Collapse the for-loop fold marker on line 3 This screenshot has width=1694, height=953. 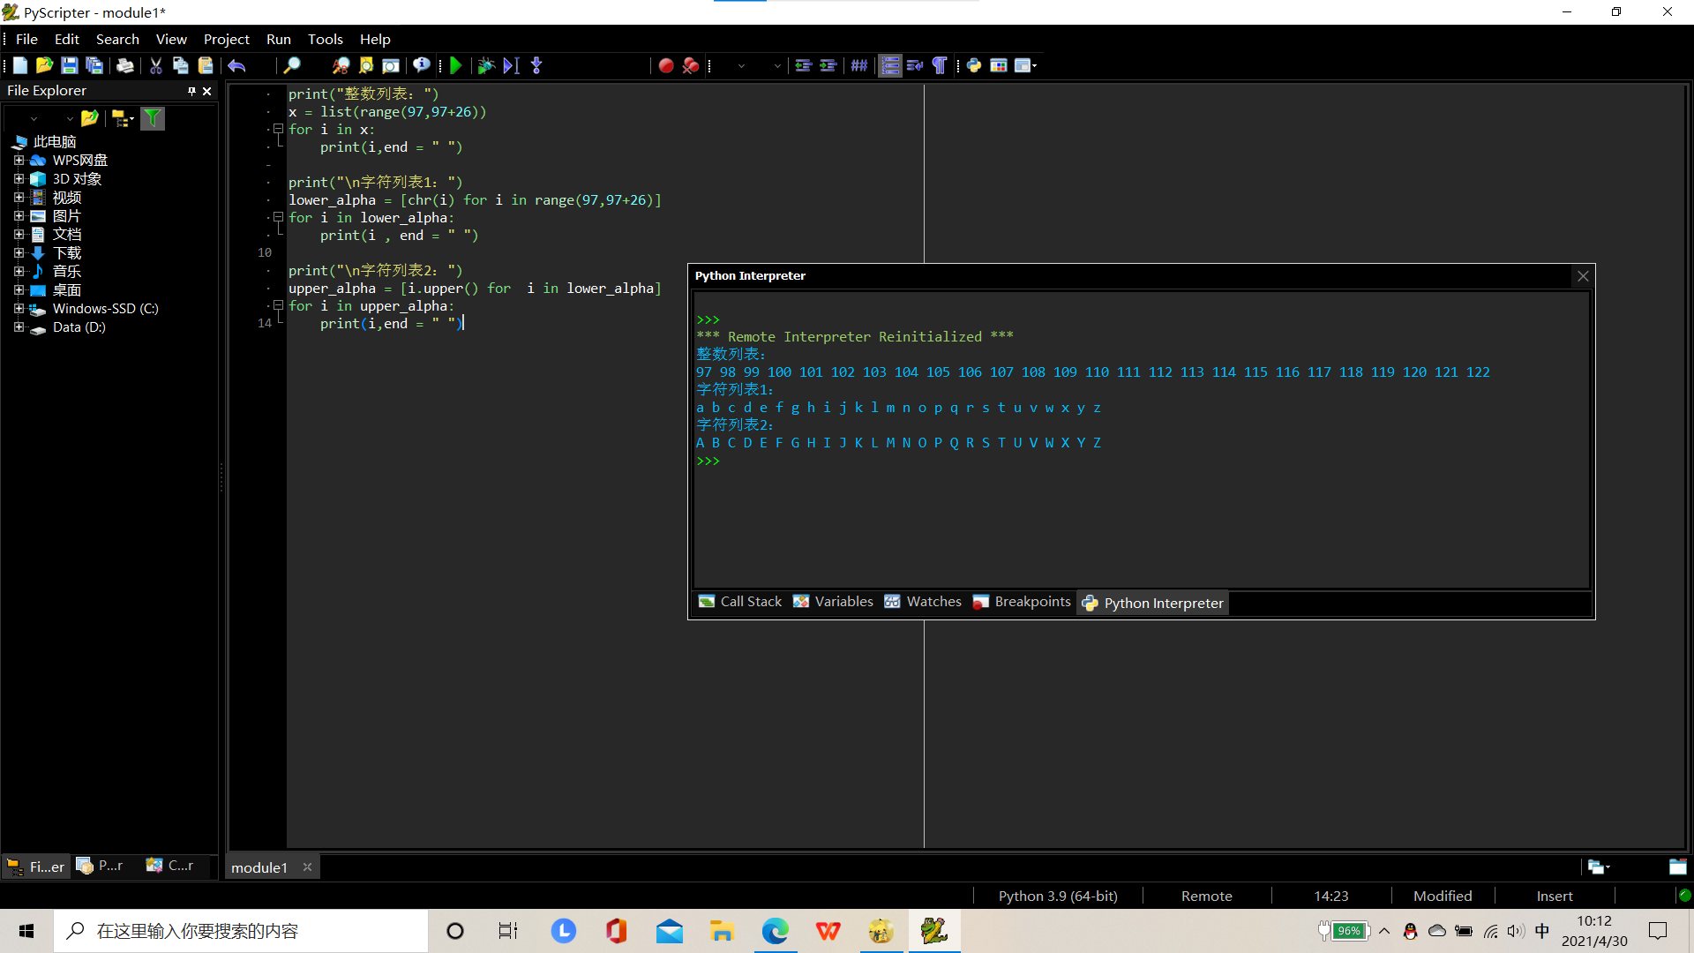278,129
